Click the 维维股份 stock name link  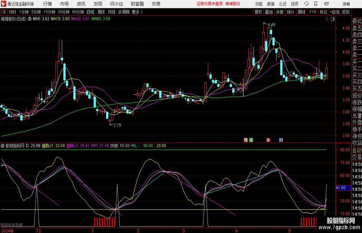pyautogui.click(x=233, y=4)
